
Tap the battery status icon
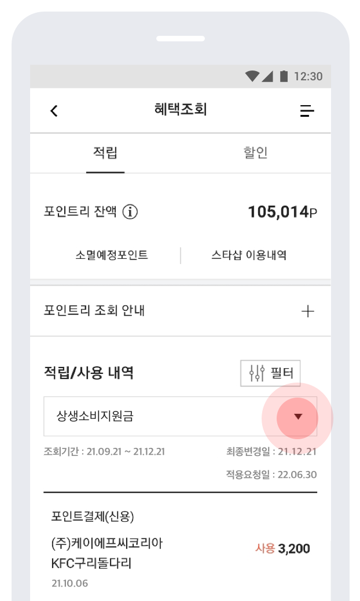tap(284, 76)
